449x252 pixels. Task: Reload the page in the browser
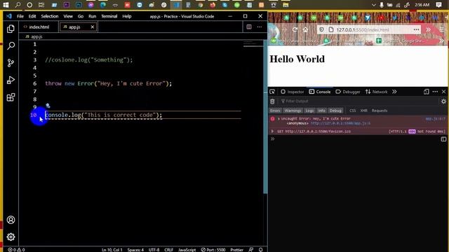(x=295, y=29)
